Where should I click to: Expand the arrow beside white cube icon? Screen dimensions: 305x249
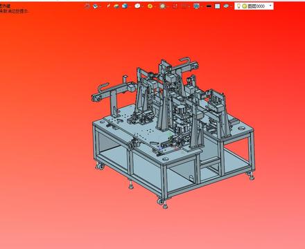141,6
